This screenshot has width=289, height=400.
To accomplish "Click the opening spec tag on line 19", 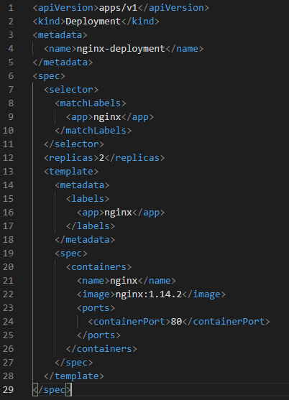I will (x=71, y=254).
